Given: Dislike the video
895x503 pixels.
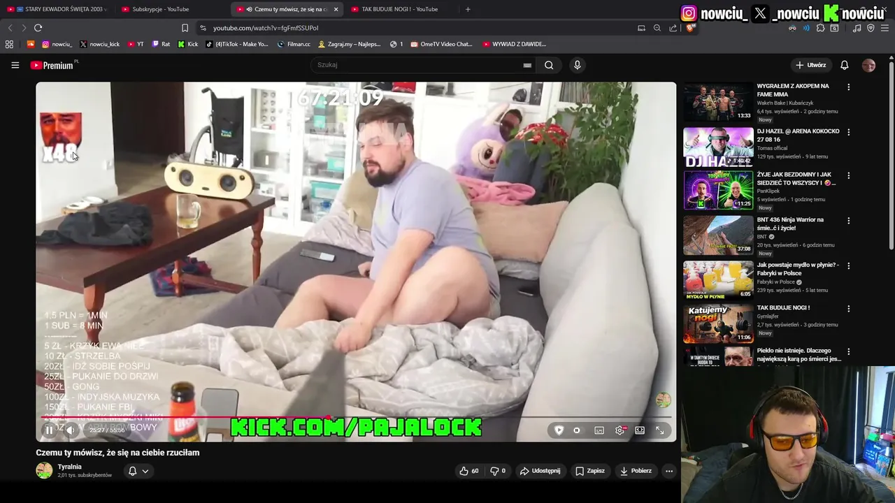Looking at the screenshot, I should 498,471.
